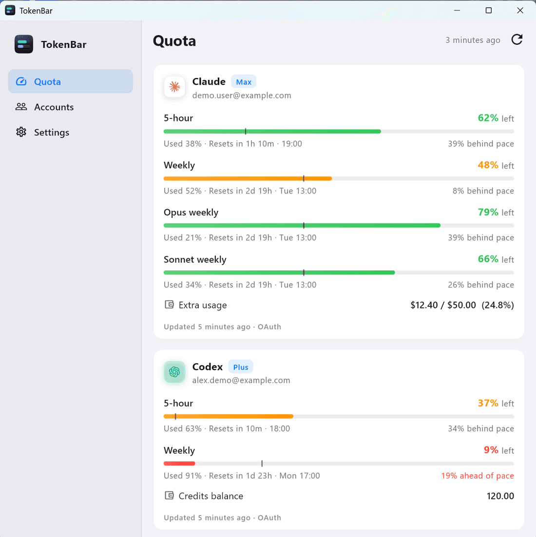Click the '62% left' value

496,118
